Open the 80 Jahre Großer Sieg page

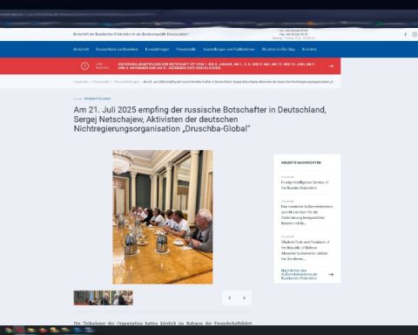tap(278, 49)
